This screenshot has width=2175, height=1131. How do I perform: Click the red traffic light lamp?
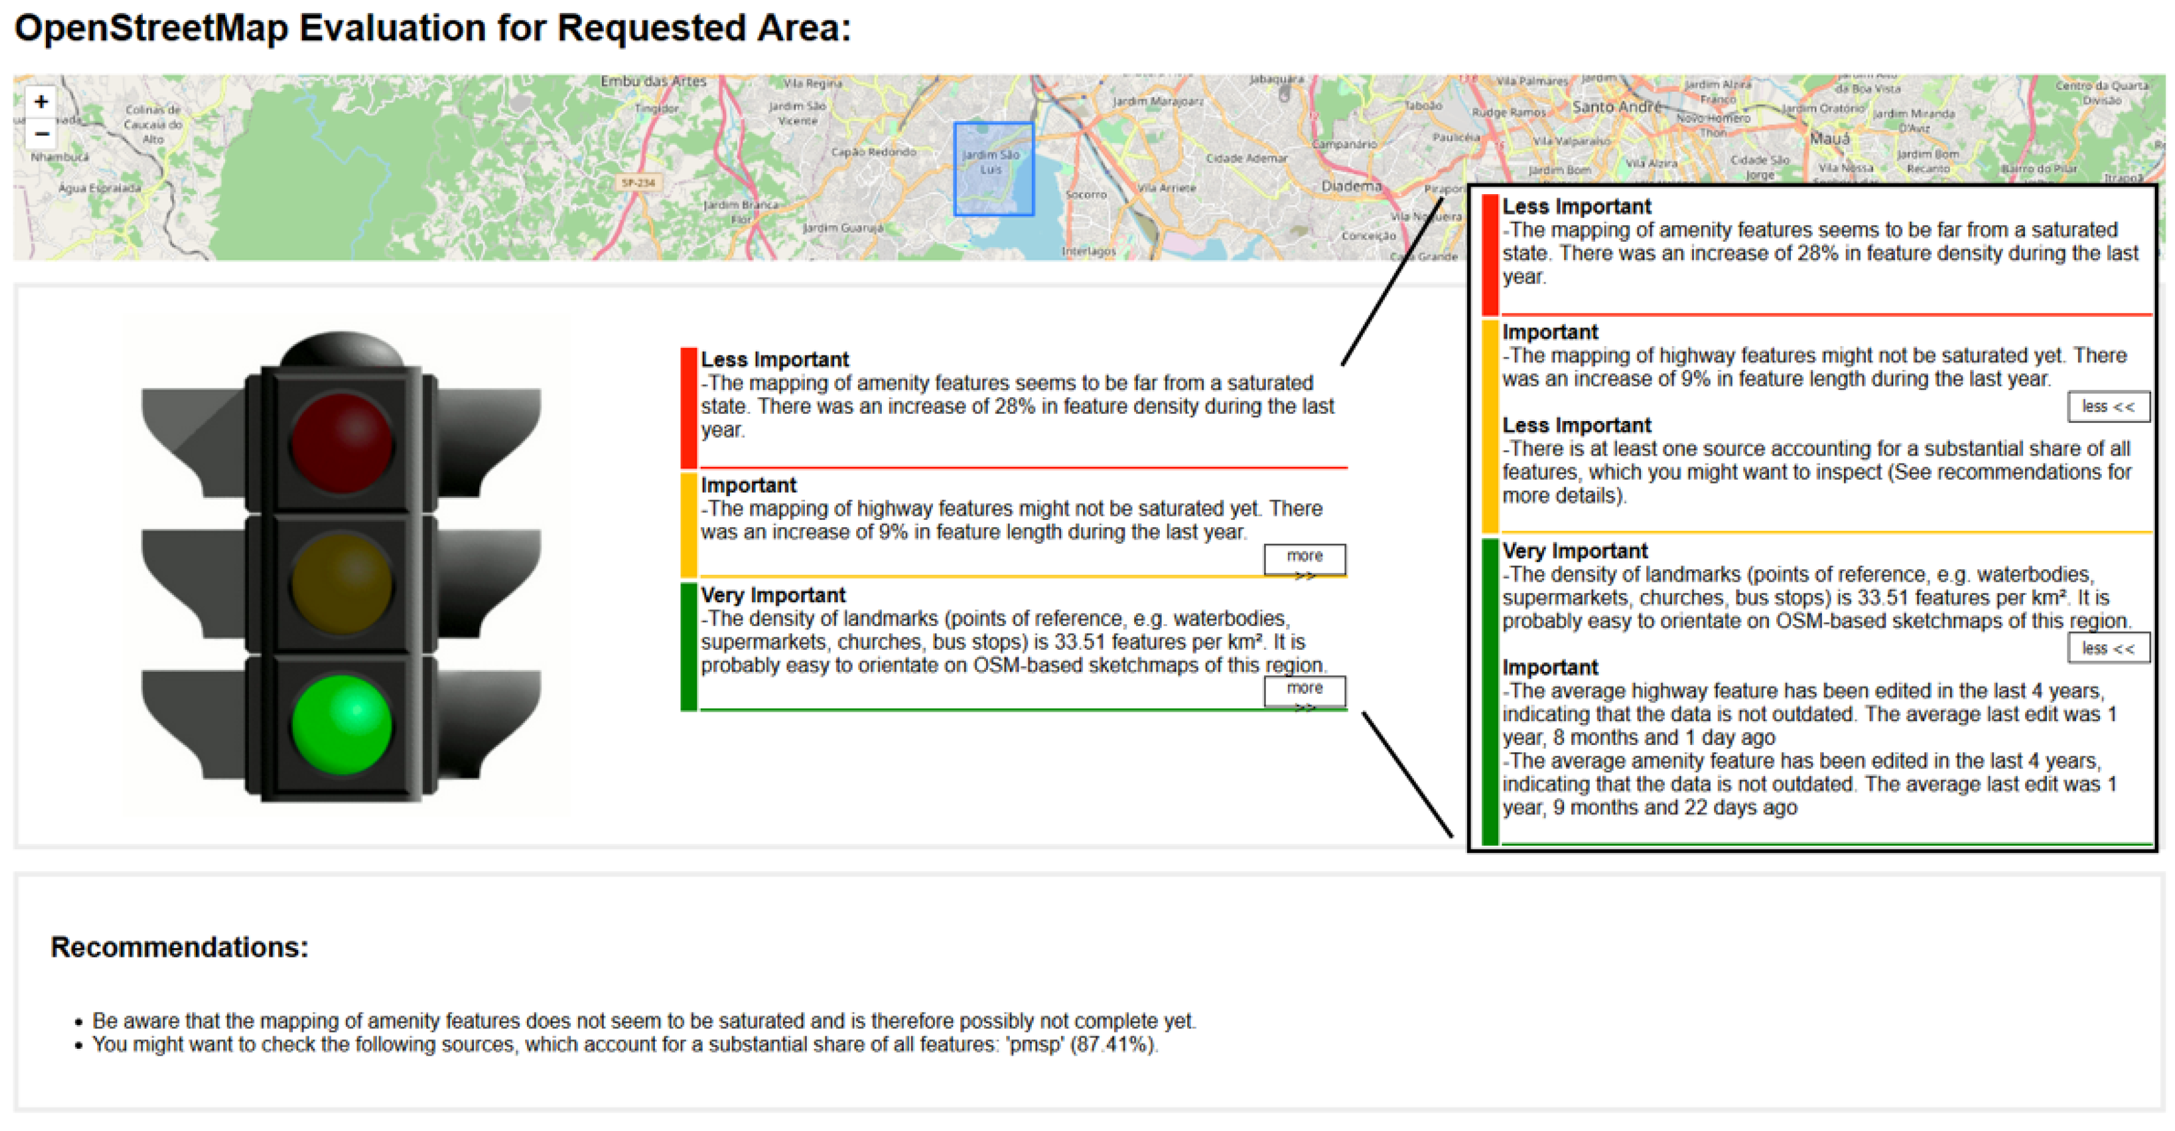click(341, 443)
